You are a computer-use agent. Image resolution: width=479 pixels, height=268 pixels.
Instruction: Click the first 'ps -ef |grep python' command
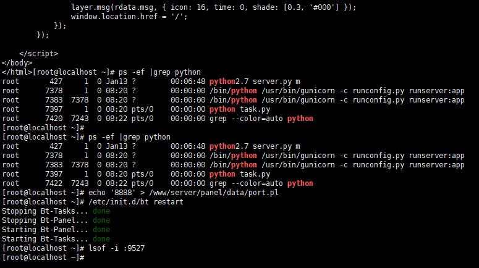tap(159, 72)
